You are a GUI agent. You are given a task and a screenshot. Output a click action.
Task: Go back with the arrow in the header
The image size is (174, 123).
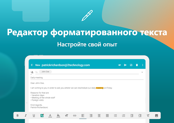coord(32,65)
